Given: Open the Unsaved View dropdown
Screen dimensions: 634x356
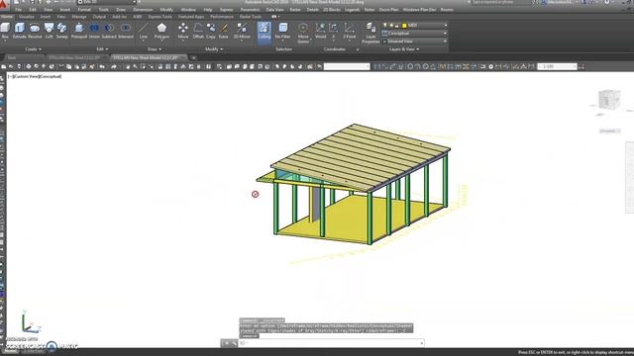Looking at the screenshot, I should [x=414, y=42].
